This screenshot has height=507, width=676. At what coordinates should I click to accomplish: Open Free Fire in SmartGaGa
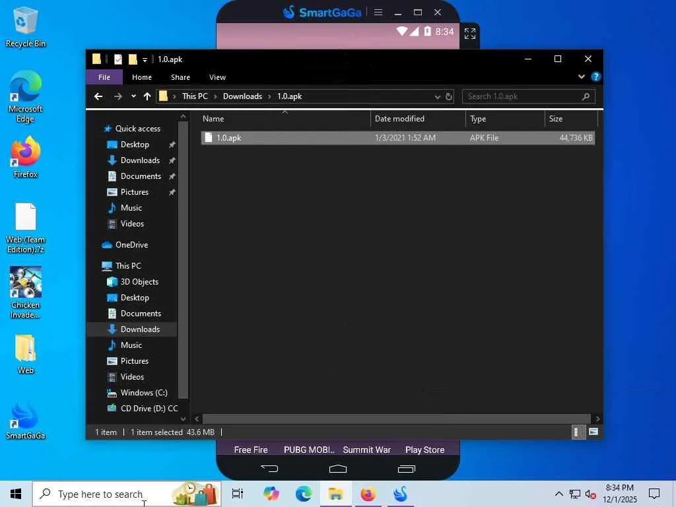250,450
